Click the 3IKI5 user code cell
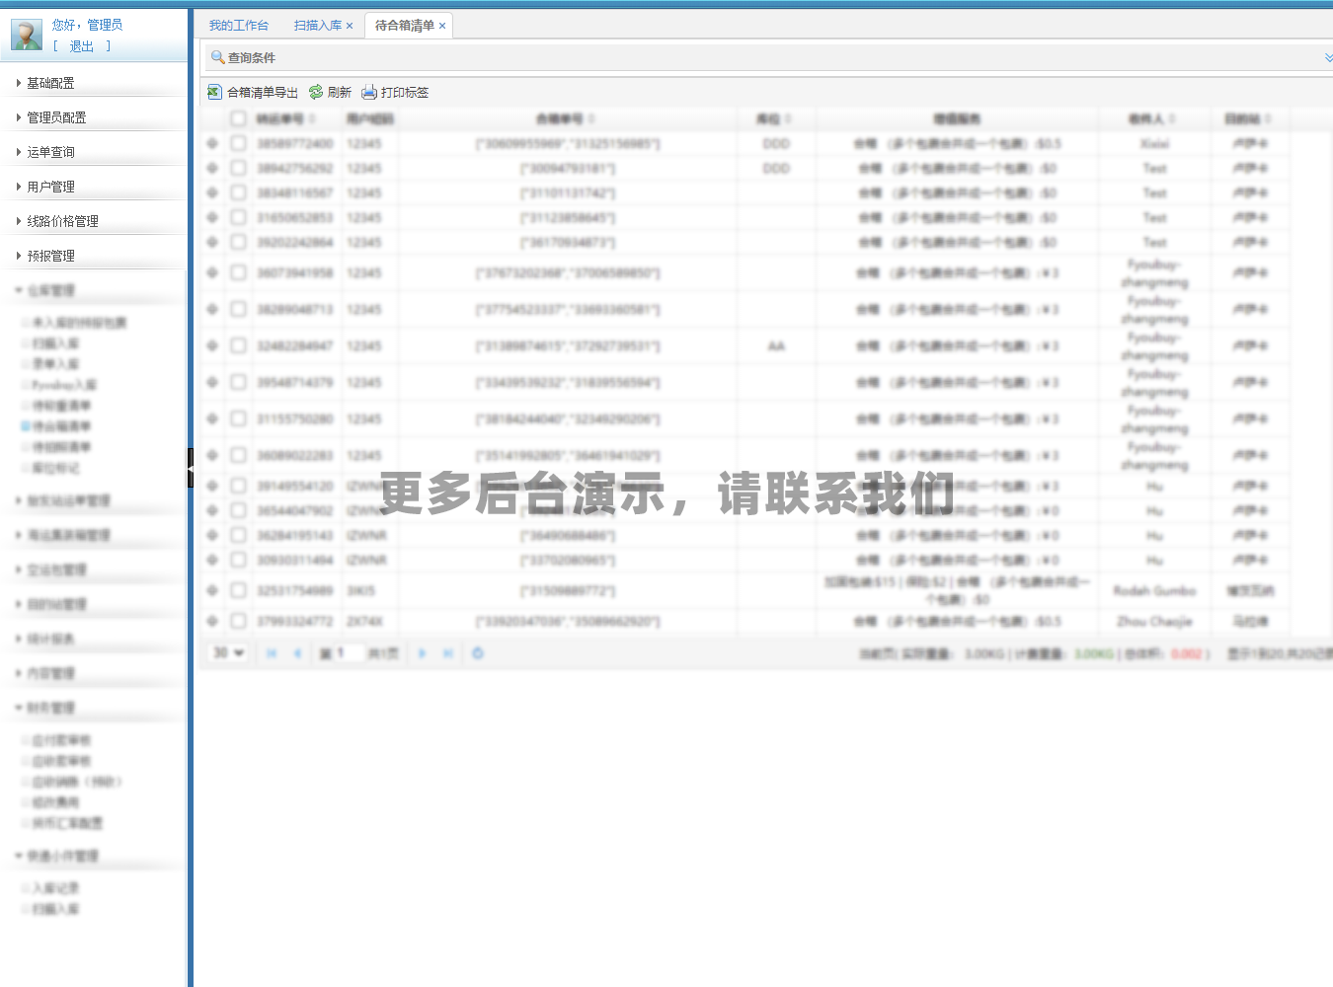The height and width of the screenshot is (987, 1333). click(x=361, y=590)
